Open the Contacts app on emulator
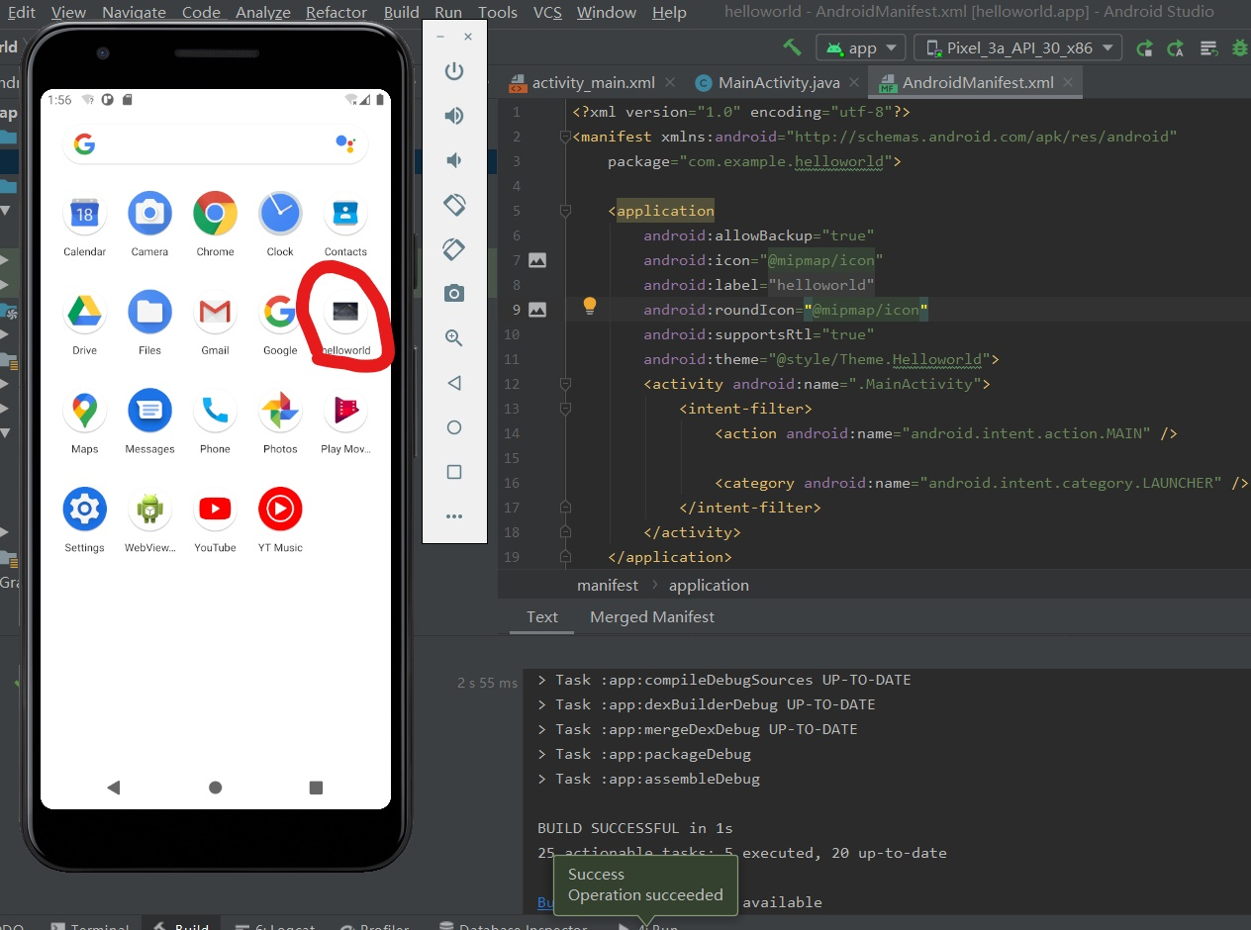1251x930 pixels. [x=345, y=213]
